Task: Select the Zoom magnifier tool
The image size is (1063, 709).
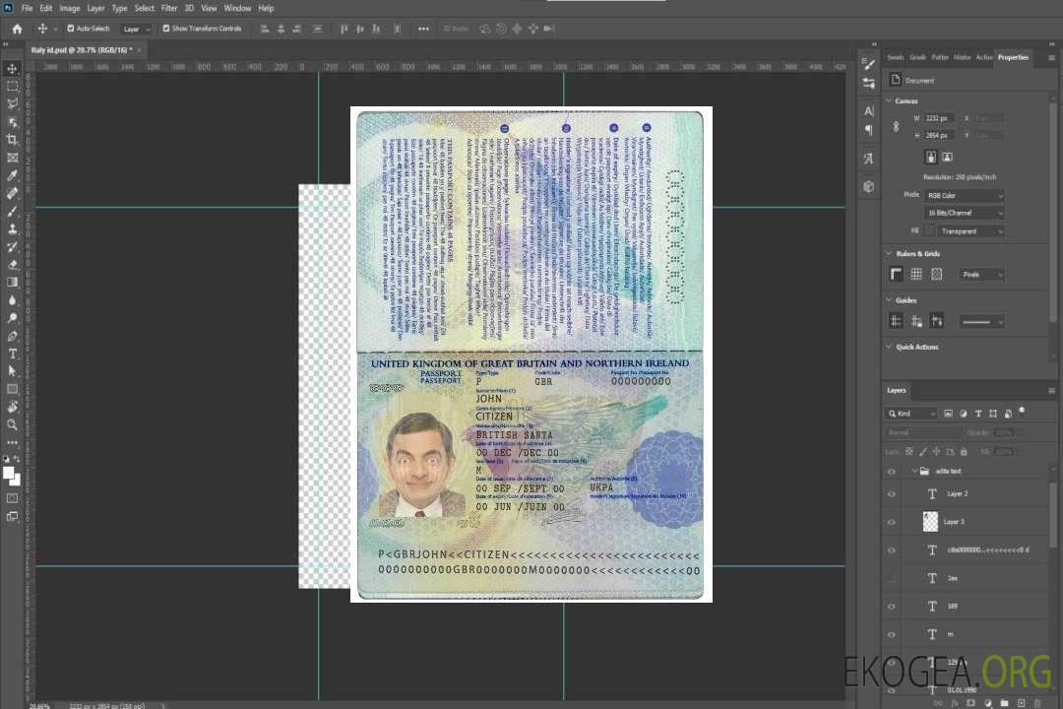Action: click(12, 424)
